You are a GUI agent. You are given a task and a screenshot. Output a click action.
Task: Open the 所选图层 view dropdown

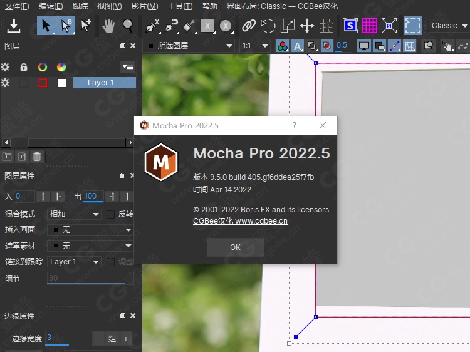pos(190,46)
